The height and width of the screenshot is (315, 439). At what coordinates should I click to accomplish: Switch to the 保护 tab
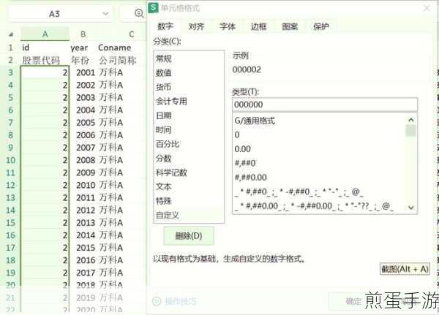click(321, 26)
